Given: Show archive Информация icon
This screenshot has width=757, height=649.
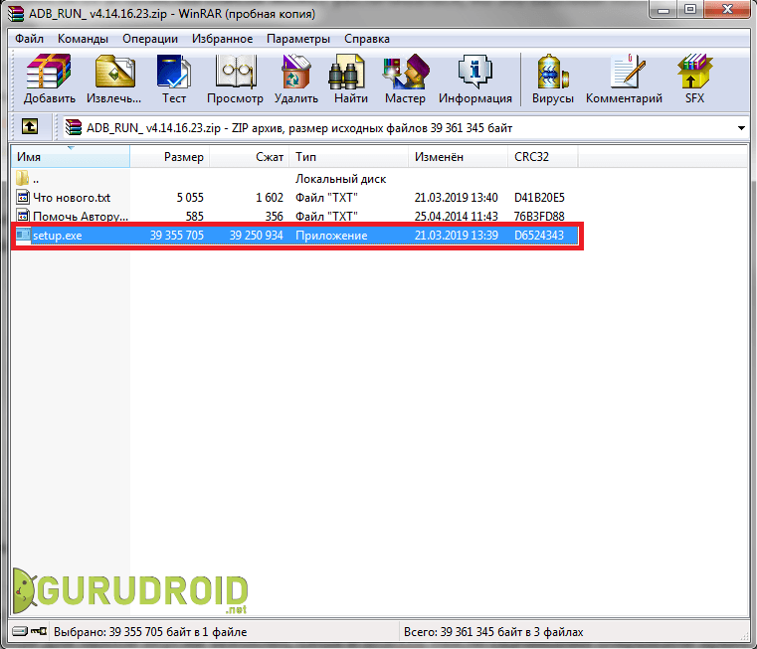Looking at the screenshot, I should 475,72.
